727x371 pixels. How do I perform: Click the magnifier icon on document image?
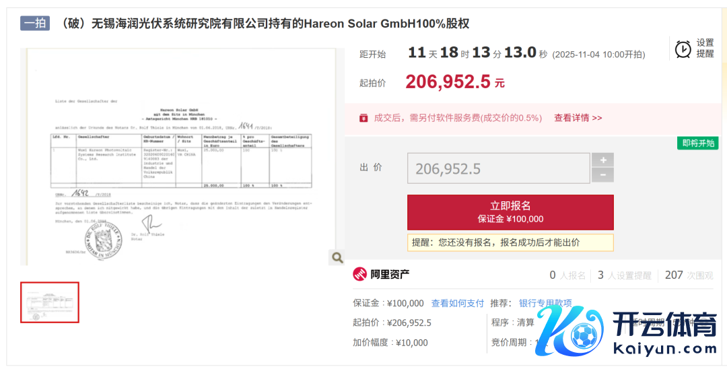pos(337,257)
